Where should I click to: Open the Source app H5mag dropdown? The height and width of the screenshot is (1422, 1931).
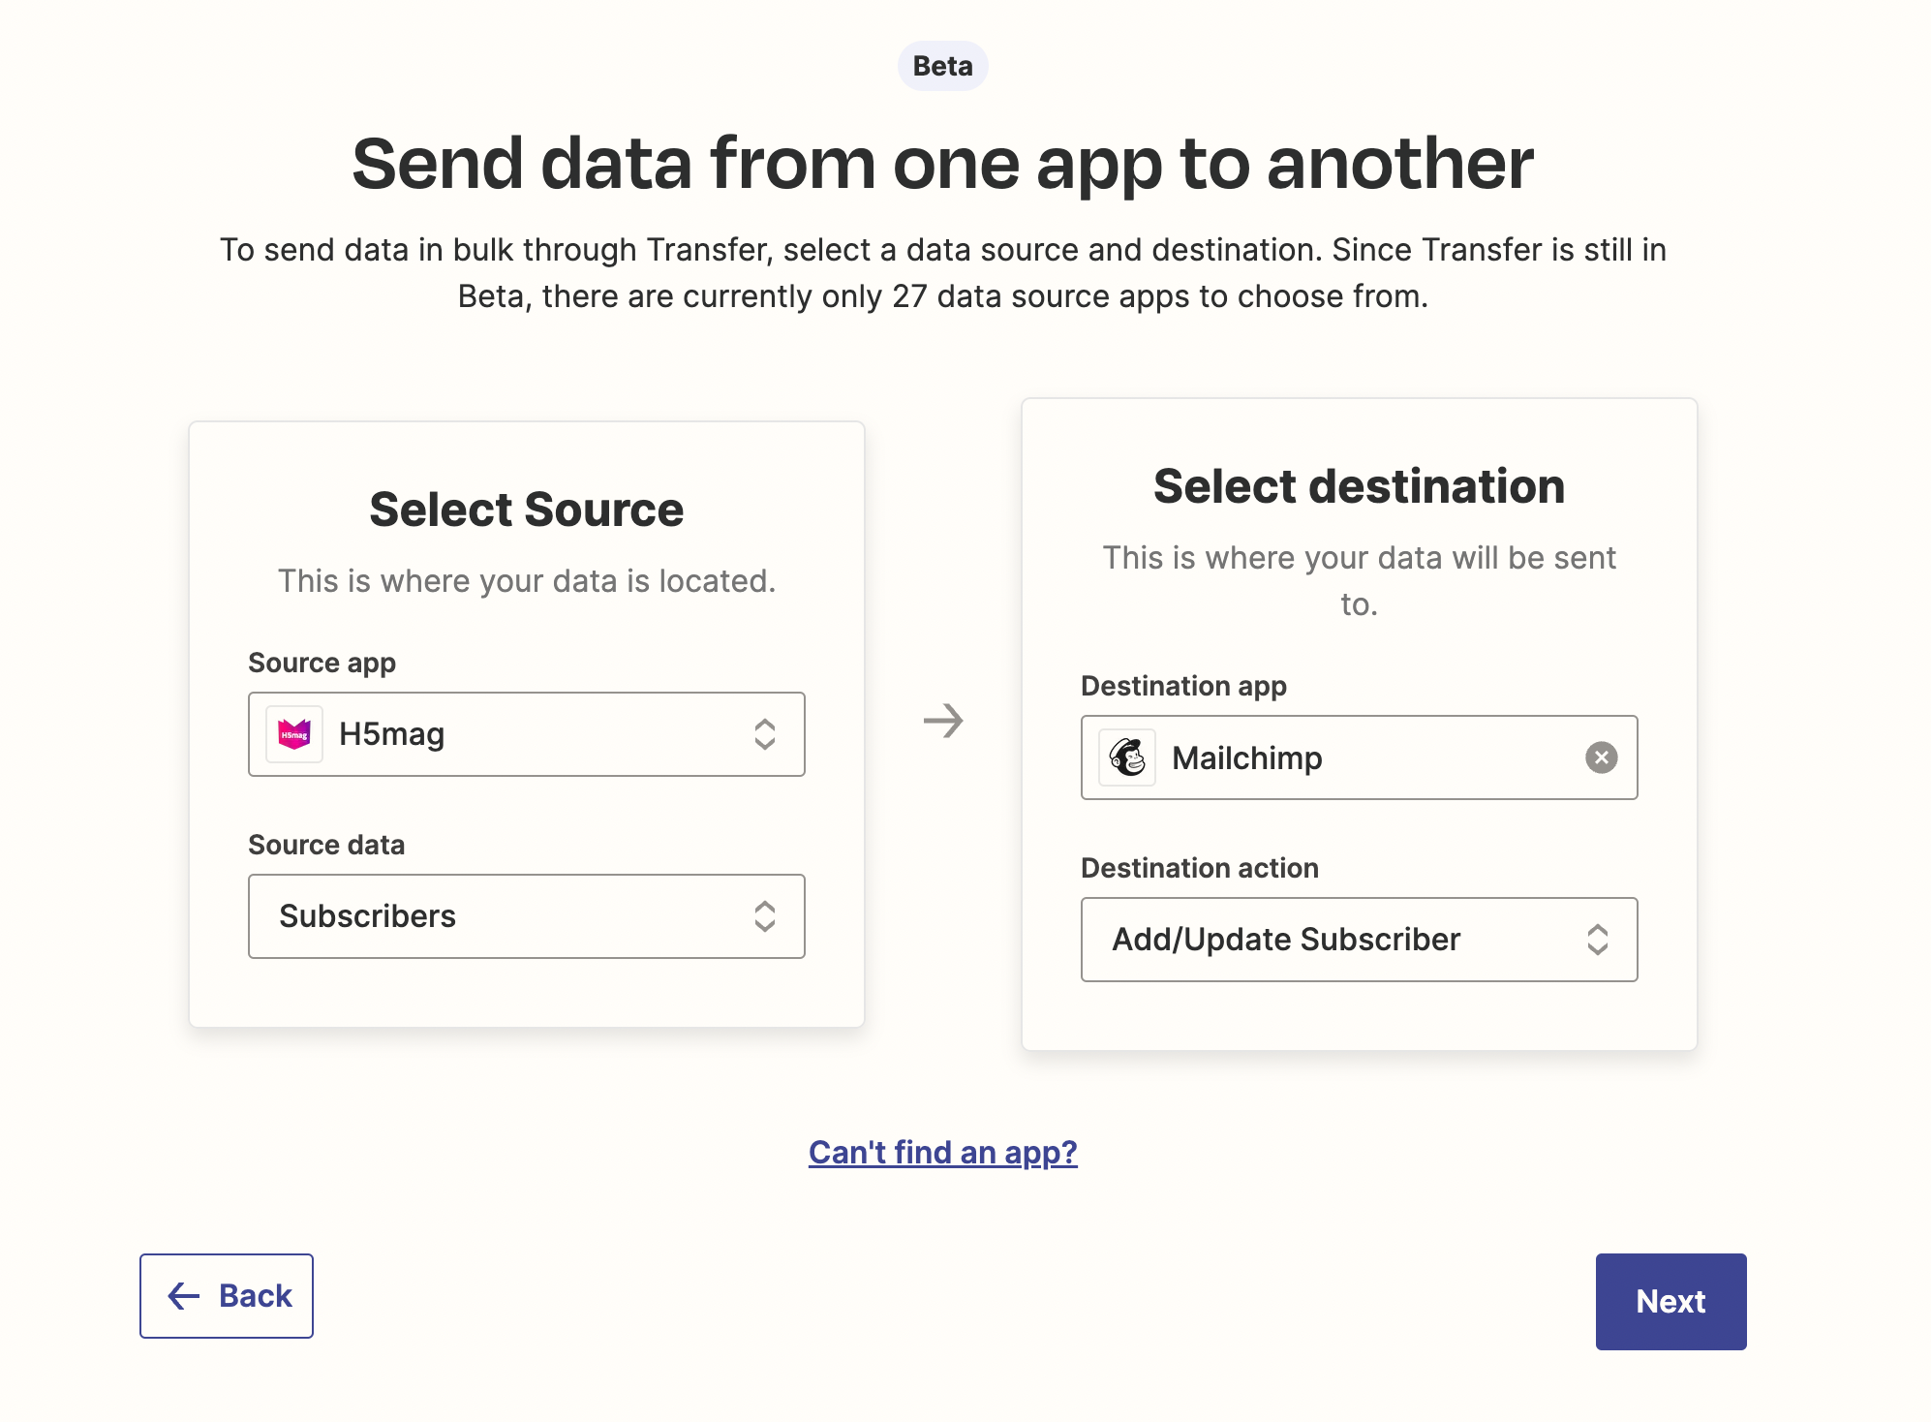pos(526,734)
